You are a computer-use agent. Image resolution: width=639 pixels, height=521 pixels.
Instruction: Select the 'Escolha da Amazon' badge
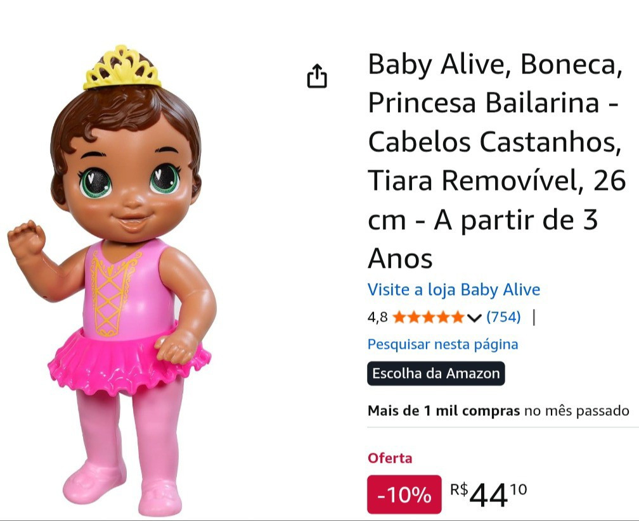point(436,373)
